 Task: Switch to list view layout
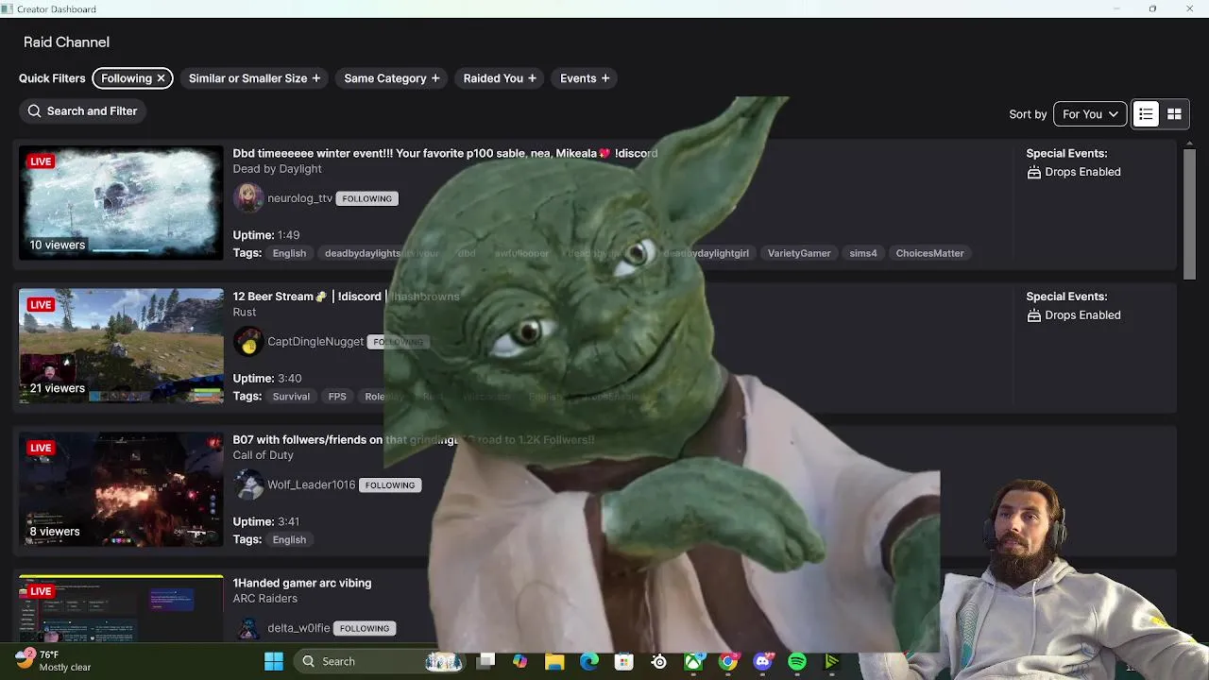pyautogui.click(x=1146, y=114)
